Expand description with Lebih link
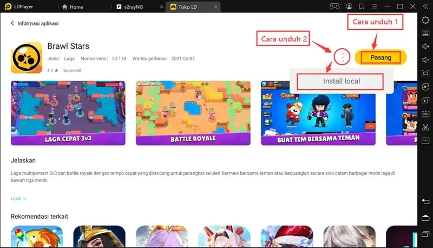The width and height of the screenshot is (433, 248). [x=18, y=199]
